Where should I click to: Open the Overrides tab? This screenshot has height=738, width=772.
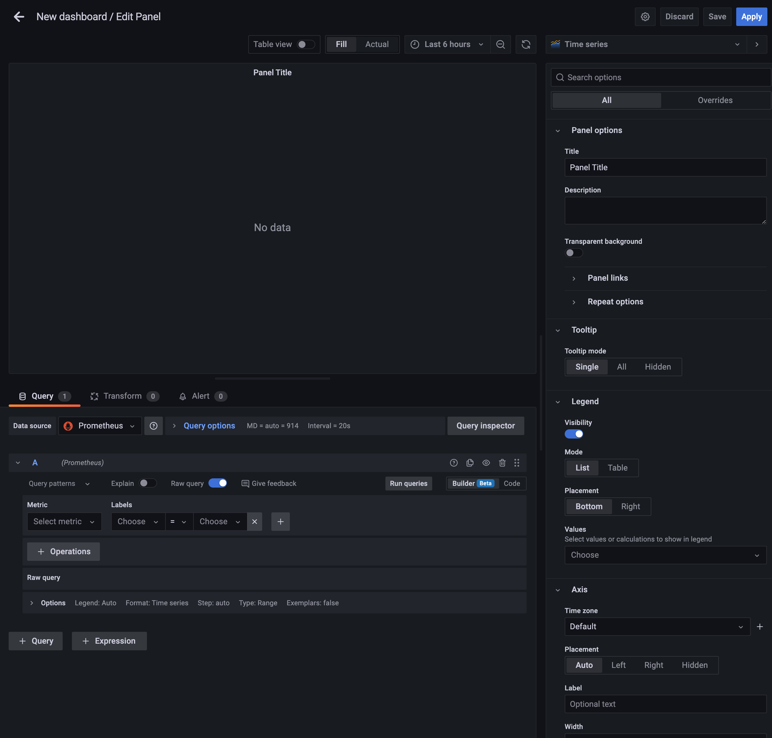(x=715, y=100)
